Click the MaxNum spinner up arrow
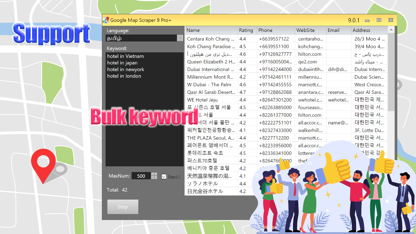This screenshot has width=416, height=234. click(154, 174)
